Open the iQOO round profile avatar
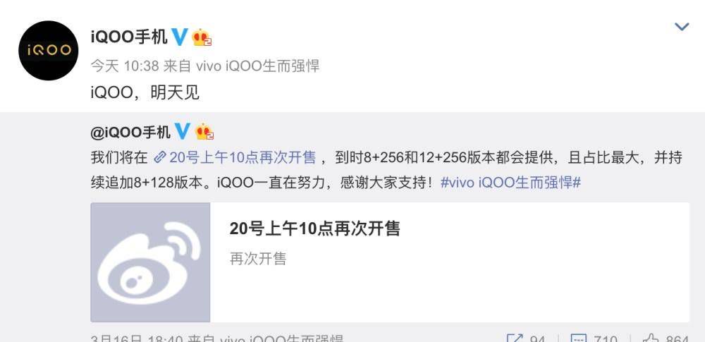Viewport: 705px width, 342px height. tap(48, 50)
